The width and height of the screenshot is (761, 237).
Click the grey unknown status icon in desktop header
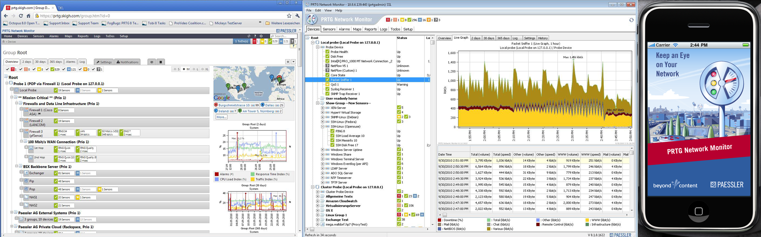click(436, 20)
